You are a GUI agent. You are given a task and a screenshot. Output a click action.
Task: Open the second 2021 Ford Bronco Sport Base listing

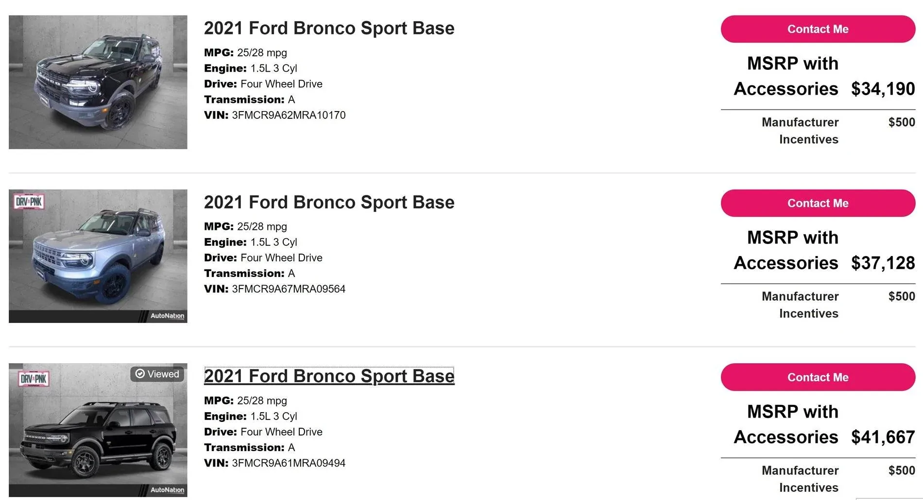(x=329, y=202)
